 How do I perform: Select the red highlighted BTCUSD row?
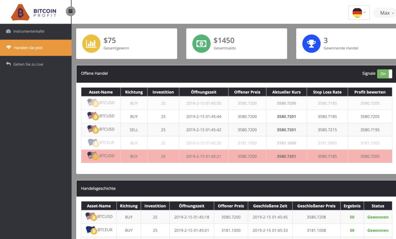pos(236,156)
